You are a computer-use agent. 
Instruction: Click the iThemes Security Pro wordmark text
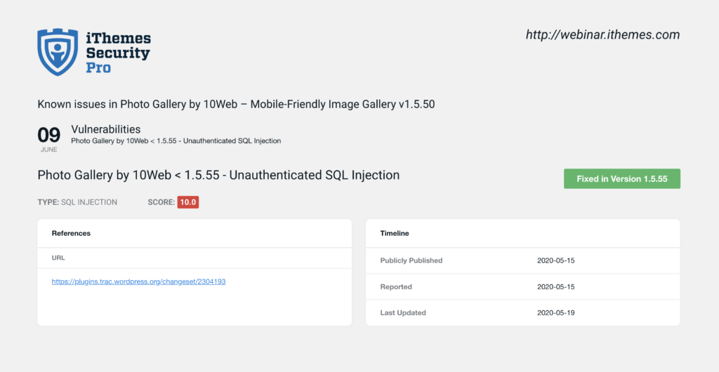tap(118, 53)
